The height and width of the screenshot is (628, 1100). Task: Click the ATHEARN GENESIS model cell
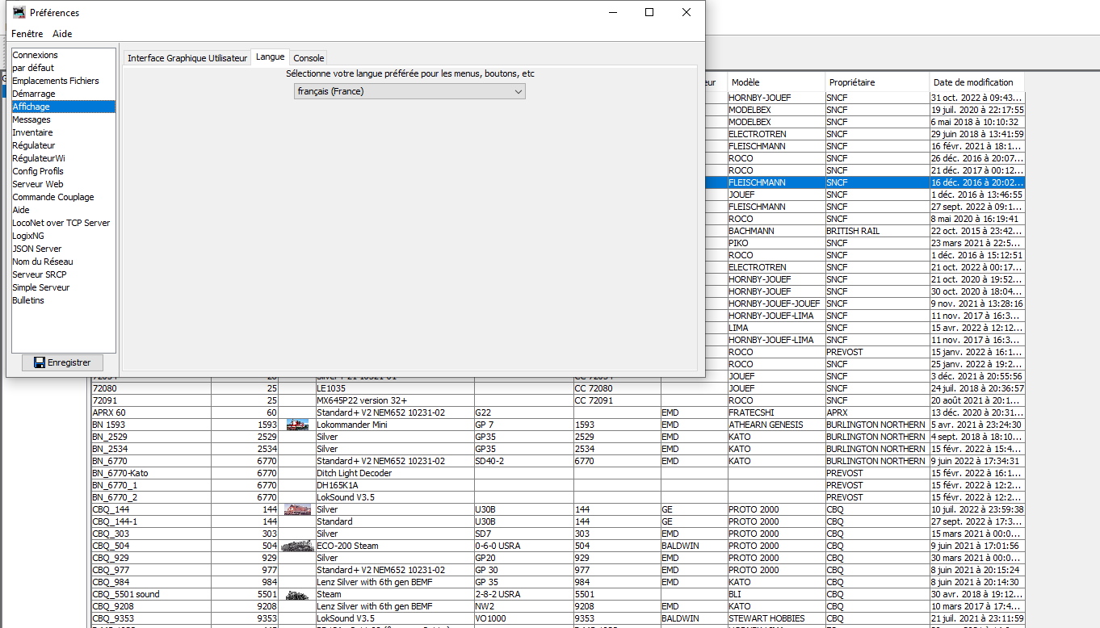tap(775, 425)
